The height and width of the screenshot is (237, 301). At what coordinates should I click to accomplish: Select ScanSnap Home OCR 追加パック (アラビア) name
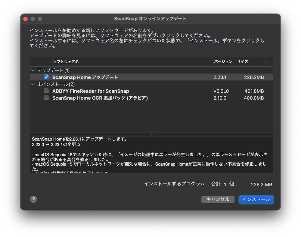100,98
